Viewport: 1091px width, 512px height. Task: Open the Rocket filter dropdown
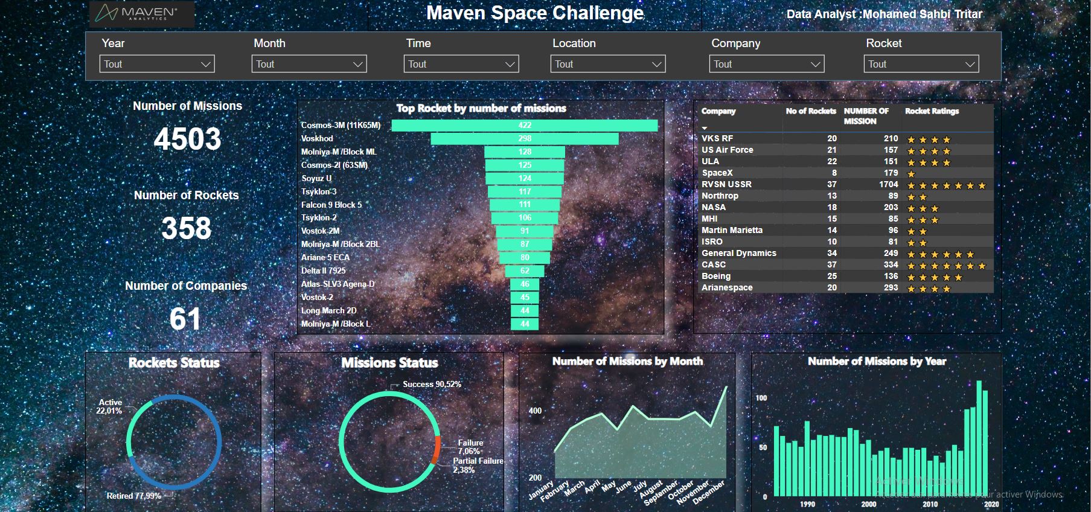pos(921,64)
